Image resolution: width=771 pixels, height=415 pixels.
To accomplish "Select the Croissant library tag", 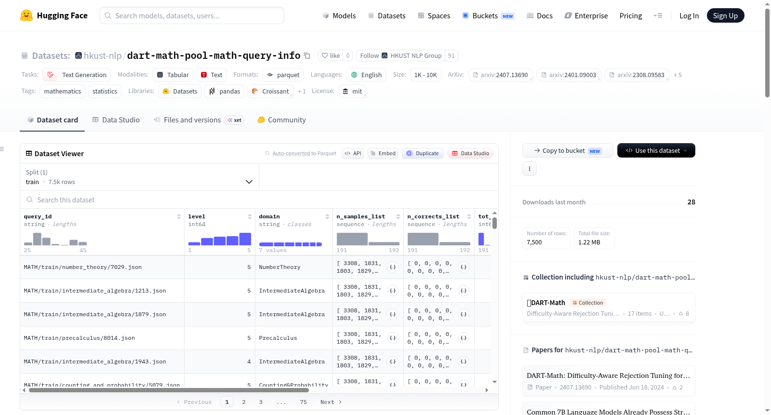I will (x=270, y=91).
